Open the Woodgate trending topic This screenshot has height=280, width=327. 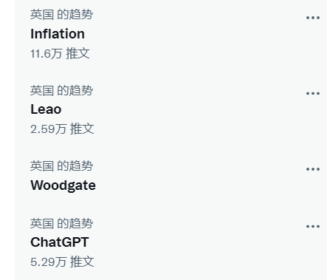click(63, 185)
